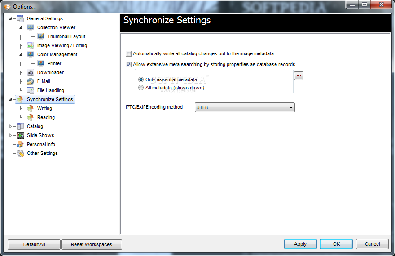395x256 pixels.
Task: Open Slide Shows settings entry
Action: 40,135
